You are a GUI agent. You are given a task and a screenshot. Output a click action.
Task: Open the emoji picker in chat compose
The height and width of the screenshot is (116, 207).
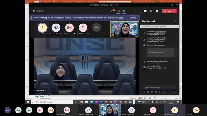click(x=148, y=92)
